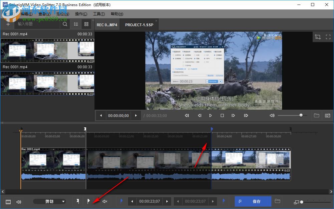The width and height of the screenshot is (334, 209).
Task: Open the output folder icon beside the snapshot icon
Action: (317, 115)
